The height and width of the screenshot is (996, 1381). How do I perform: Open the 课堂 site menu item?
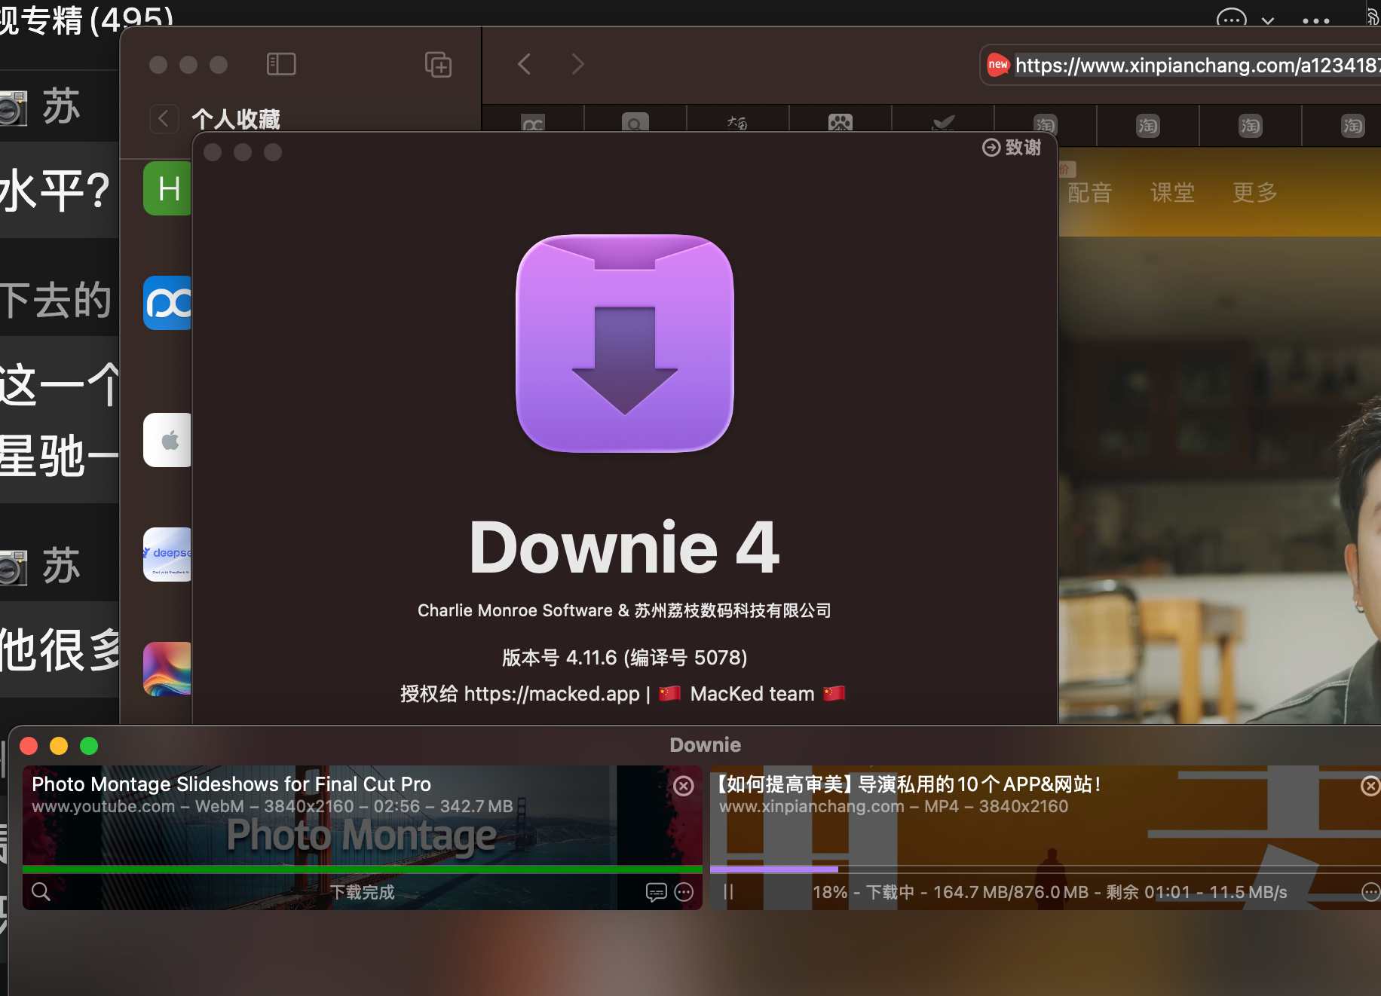1172,193
